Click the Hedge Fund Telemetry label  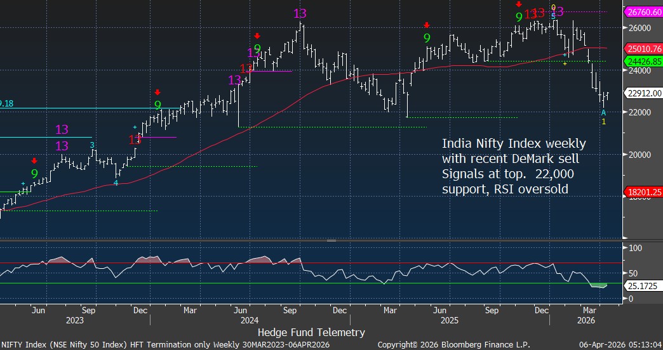tap(311, 332)
